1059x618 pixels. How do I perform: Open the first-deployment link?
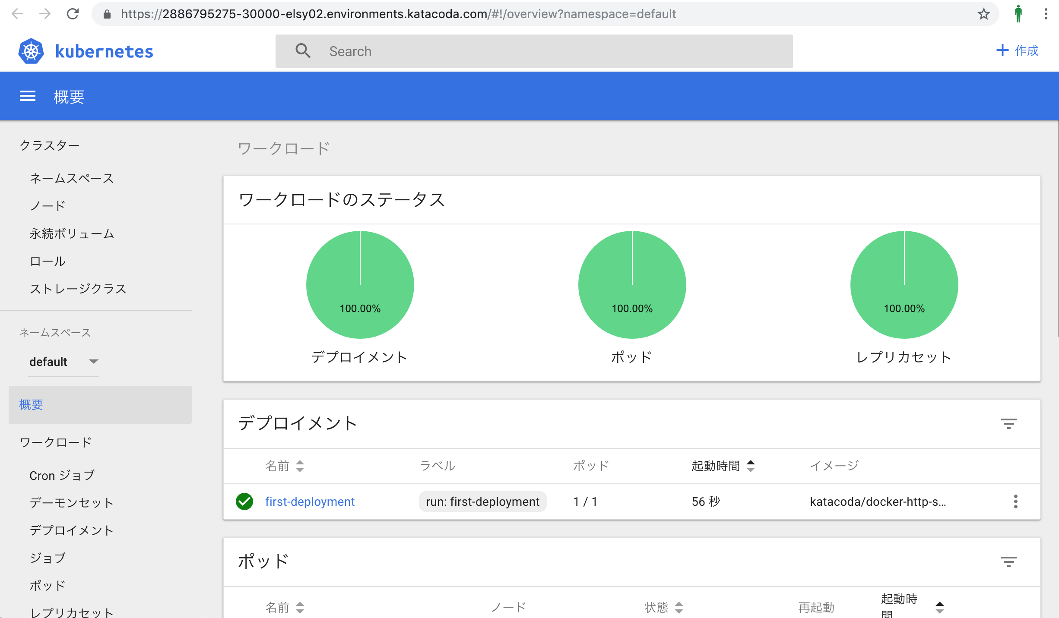(x=310, y=501)
